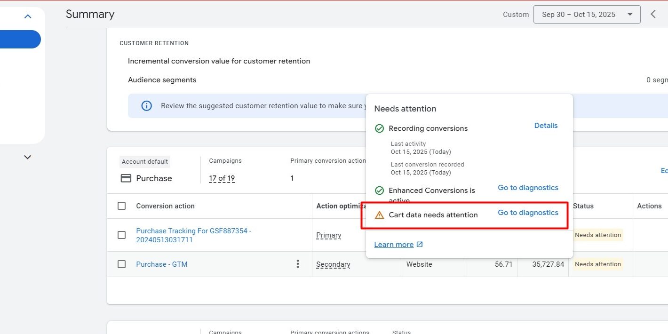The image size is (668, 334).
Task: Click the Status column header
Action: click(x=583, y=206)
